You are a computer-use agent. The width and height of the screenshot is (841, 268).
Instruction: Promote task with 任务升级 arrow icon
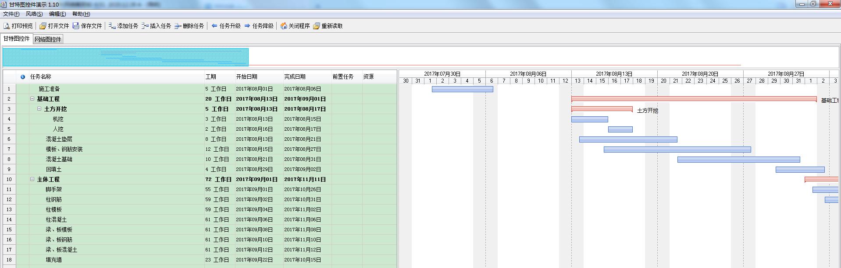tap(214, 26)
